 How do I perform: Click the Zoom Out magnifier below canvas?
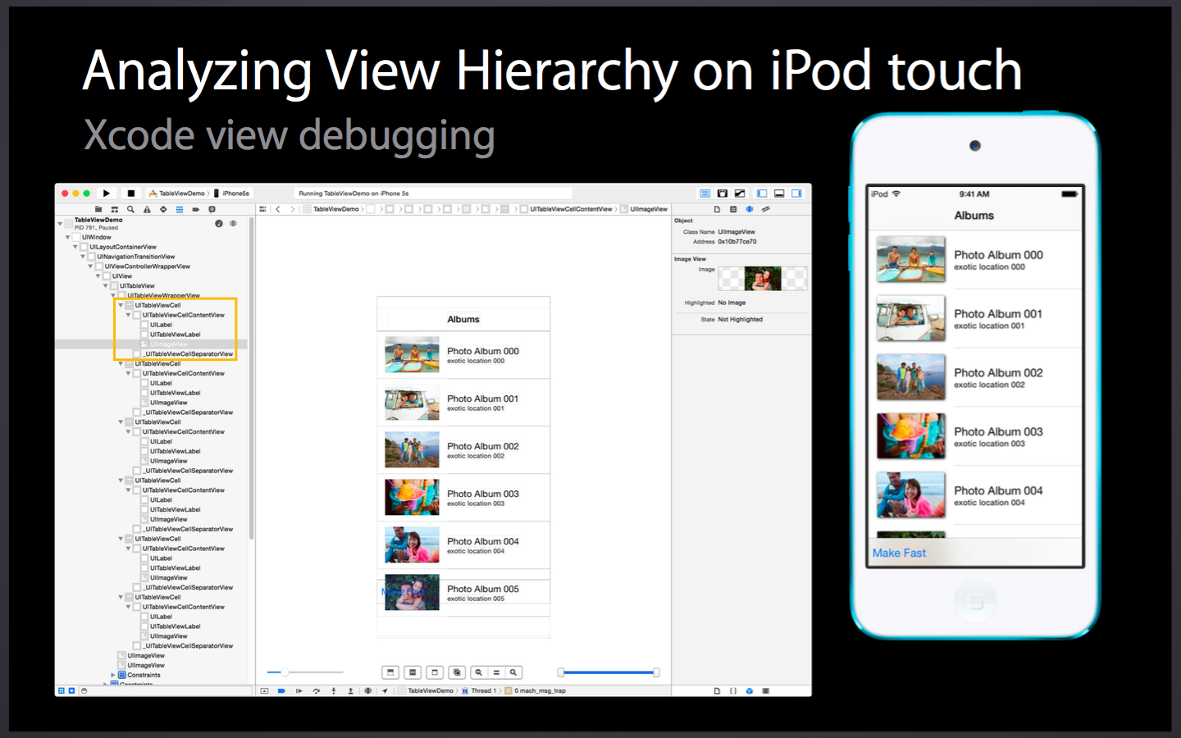point(478,672)
